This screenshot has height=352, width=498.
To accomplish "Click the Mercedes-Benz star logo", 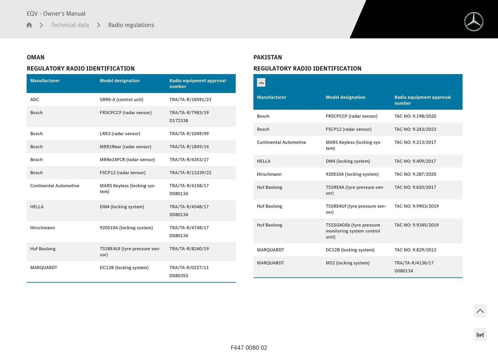I will pyautogui.click(x=474, y=22).
